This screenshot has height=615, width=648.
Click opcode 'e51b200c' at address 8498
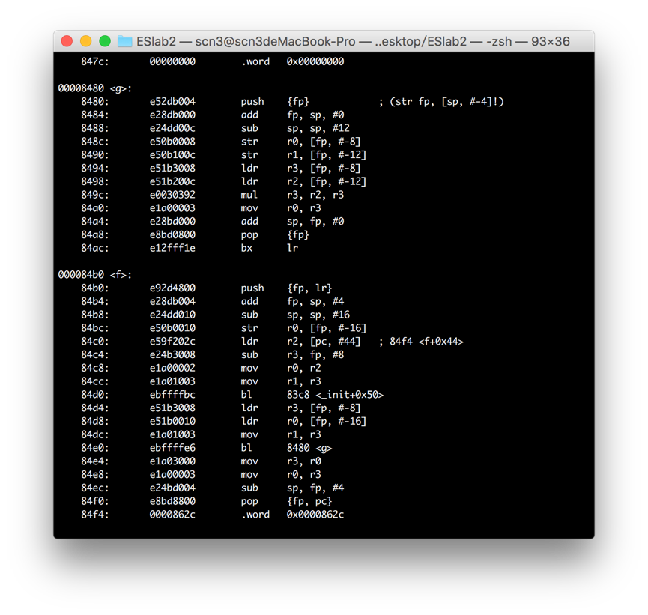(x=172, y=181)
